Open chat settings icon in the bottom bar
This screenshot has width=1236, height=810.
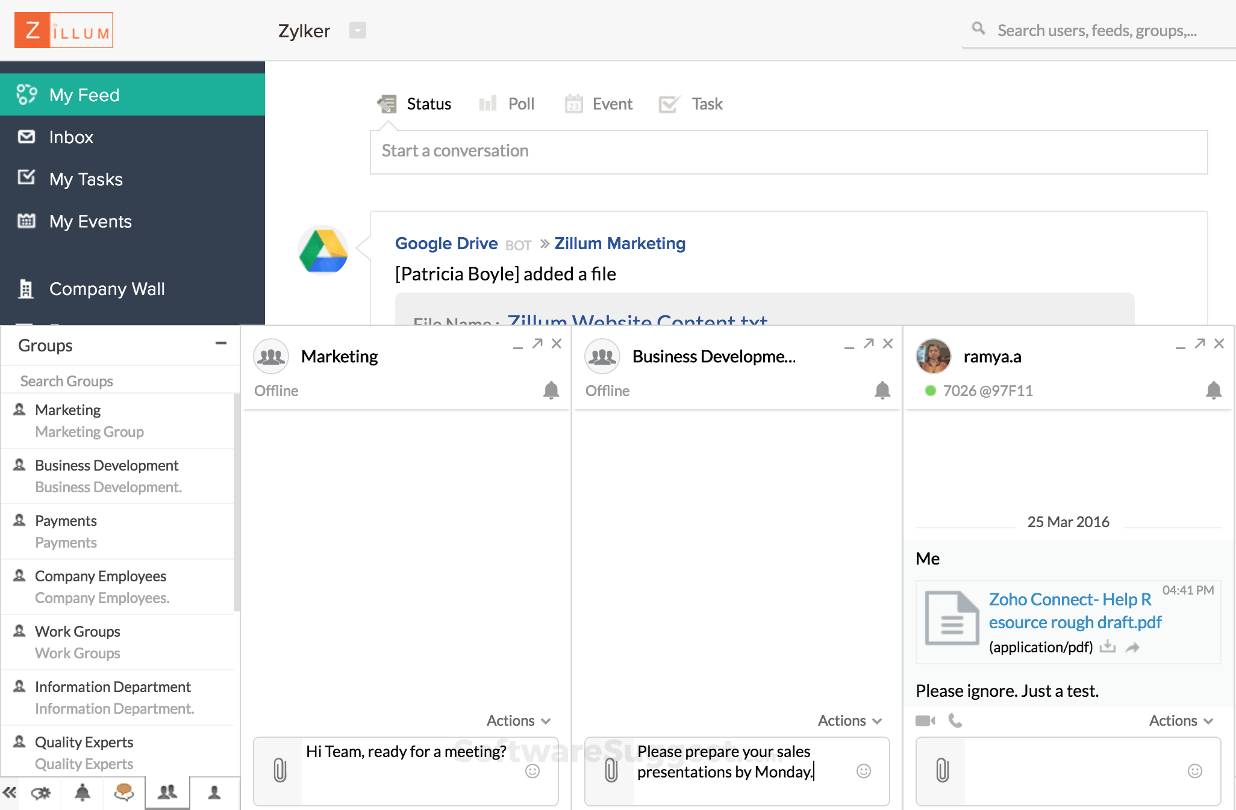[x=41, y=793]
